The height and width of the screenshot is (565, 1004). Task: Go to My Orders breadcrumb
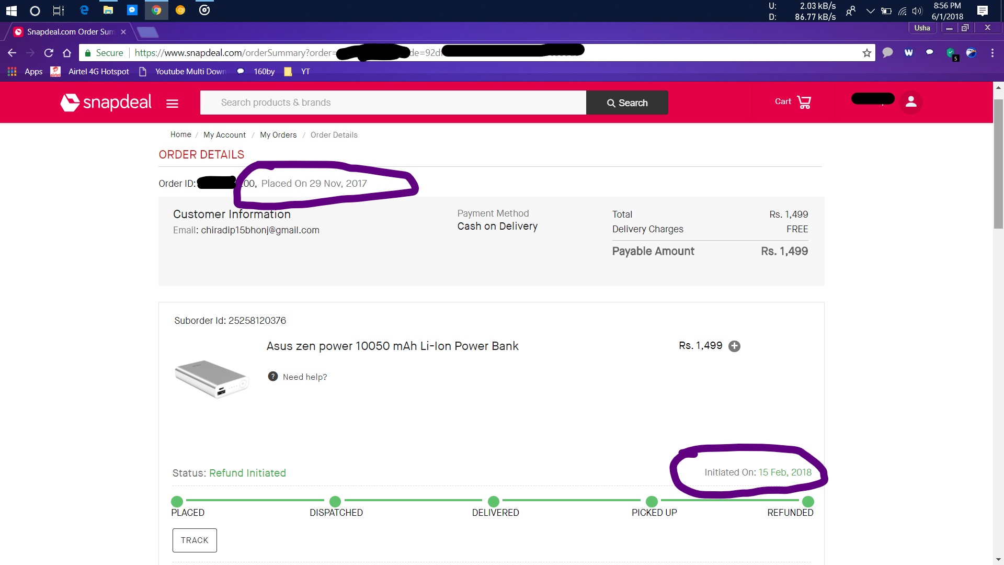[x=278, y=135]
